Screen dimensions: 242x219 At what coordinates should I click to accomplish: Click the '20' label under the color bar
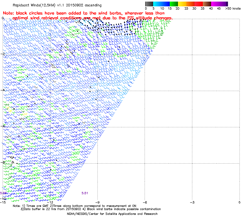(x=177, y=9)
